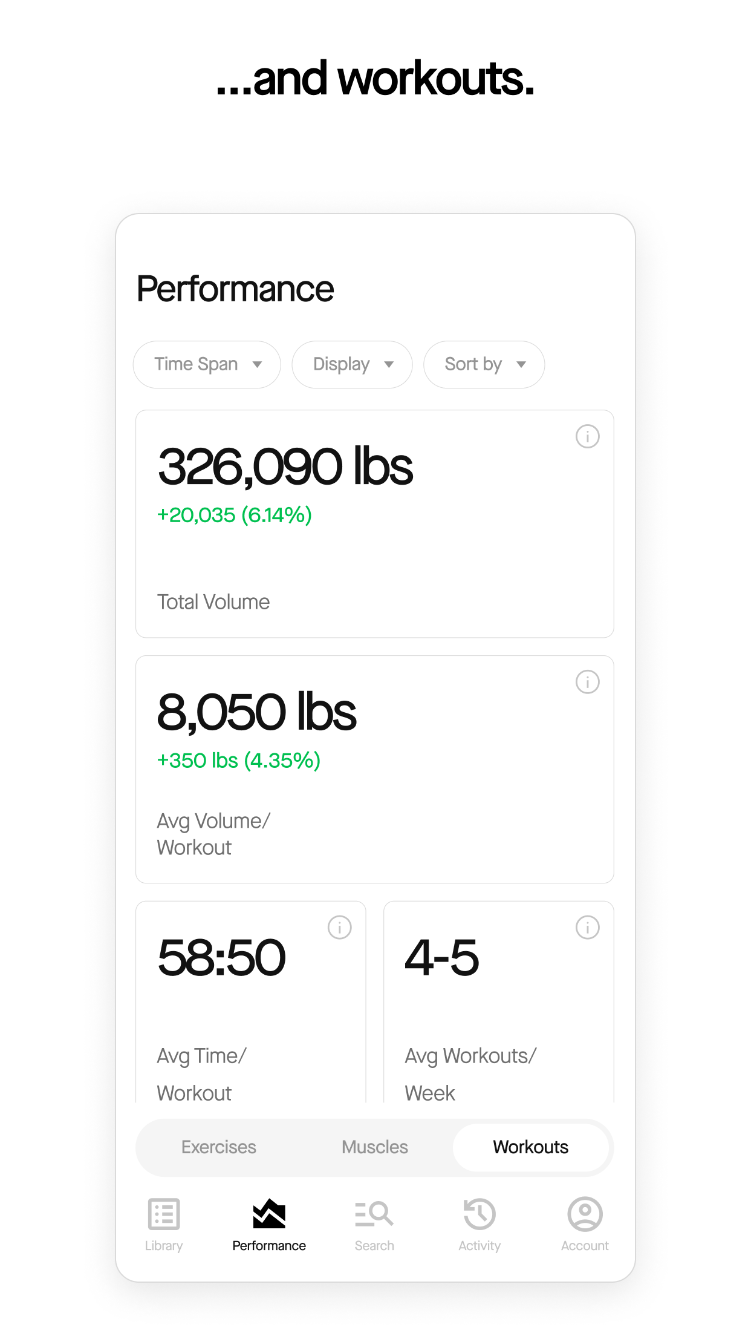Expand the Display options dropdown

tap(352, 364)
